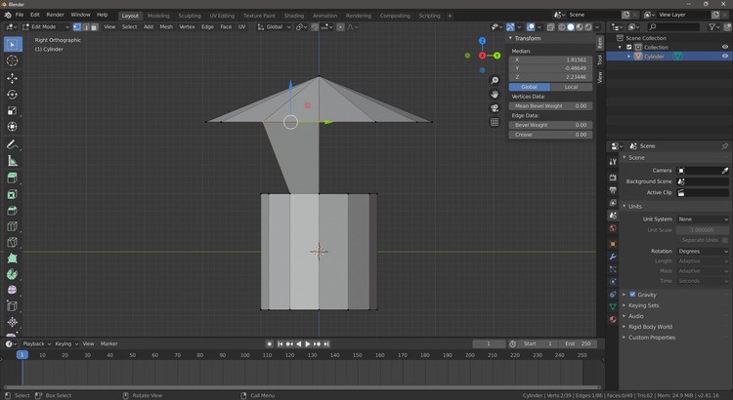The height and width of the screenshot is (400, 733).
Task: Click the zoom magnifier viewport icon
Action: (x=496, y=80)
